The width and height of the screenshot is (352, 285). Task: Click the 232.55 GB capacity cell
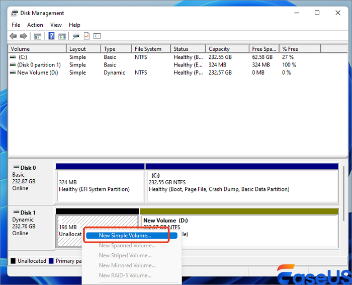(x=220, y=57)
